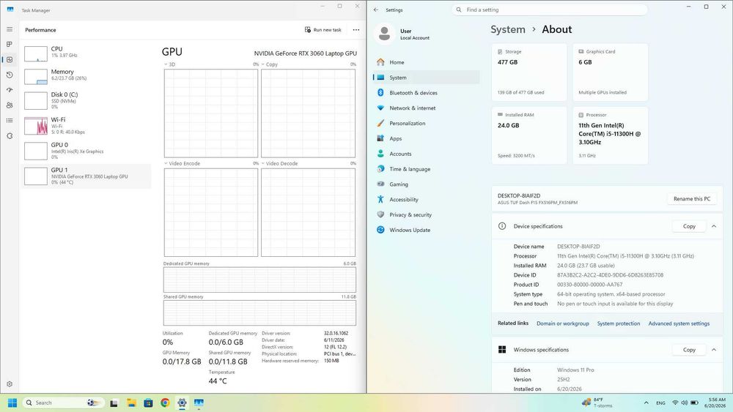This screenshot has height=412, width=733.
Task: Click the Shared GPU memory graph
Action: (x=259, y=312)
